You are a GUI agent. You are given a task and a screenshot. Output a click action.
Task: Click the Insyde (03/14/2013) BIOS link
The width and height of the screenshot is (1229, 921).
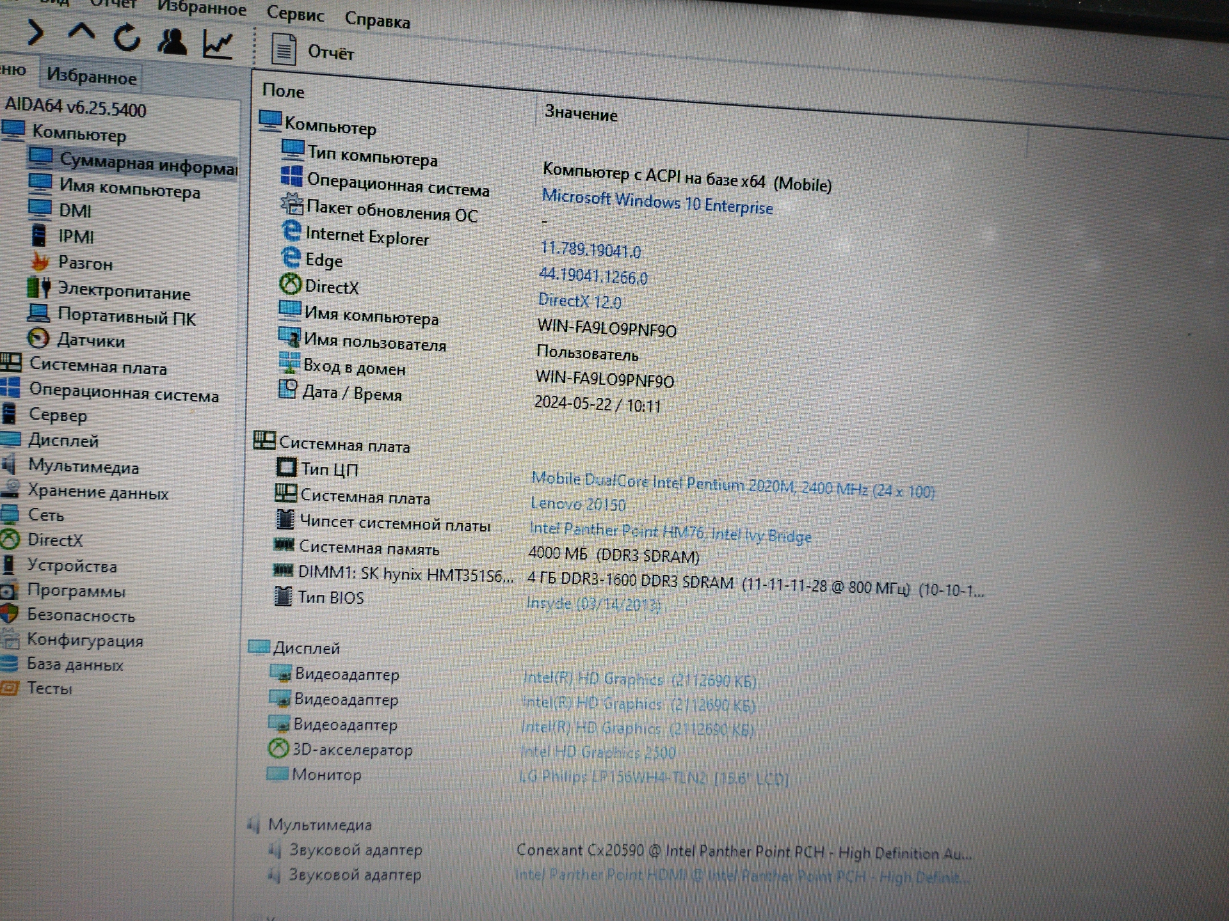[593, 603]
